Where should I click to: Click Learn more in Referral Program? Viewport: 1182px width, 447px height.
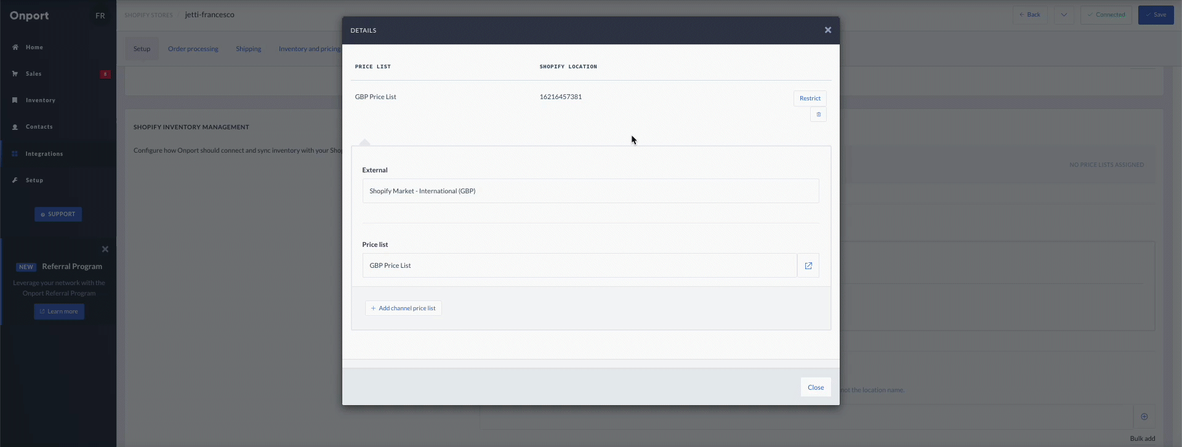(x=59, y=312)
